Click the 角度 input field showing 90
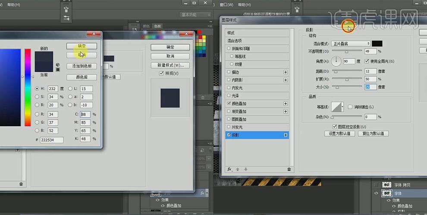The height and width of the screenshot is (215, 427). tap(349, 61)
